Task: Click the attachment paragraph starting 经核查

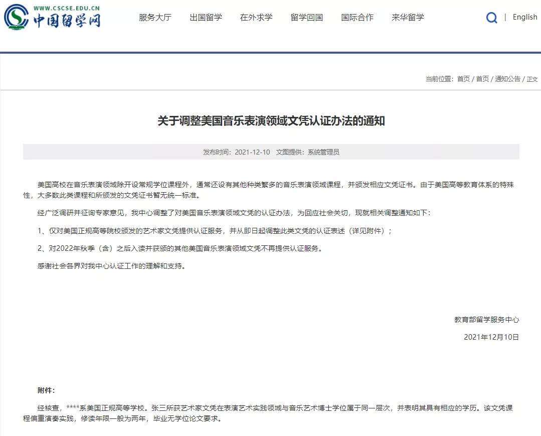Action: 268,413
